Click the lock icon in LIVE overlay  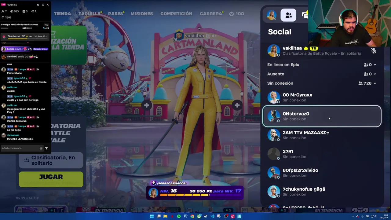tap(38, 5)
